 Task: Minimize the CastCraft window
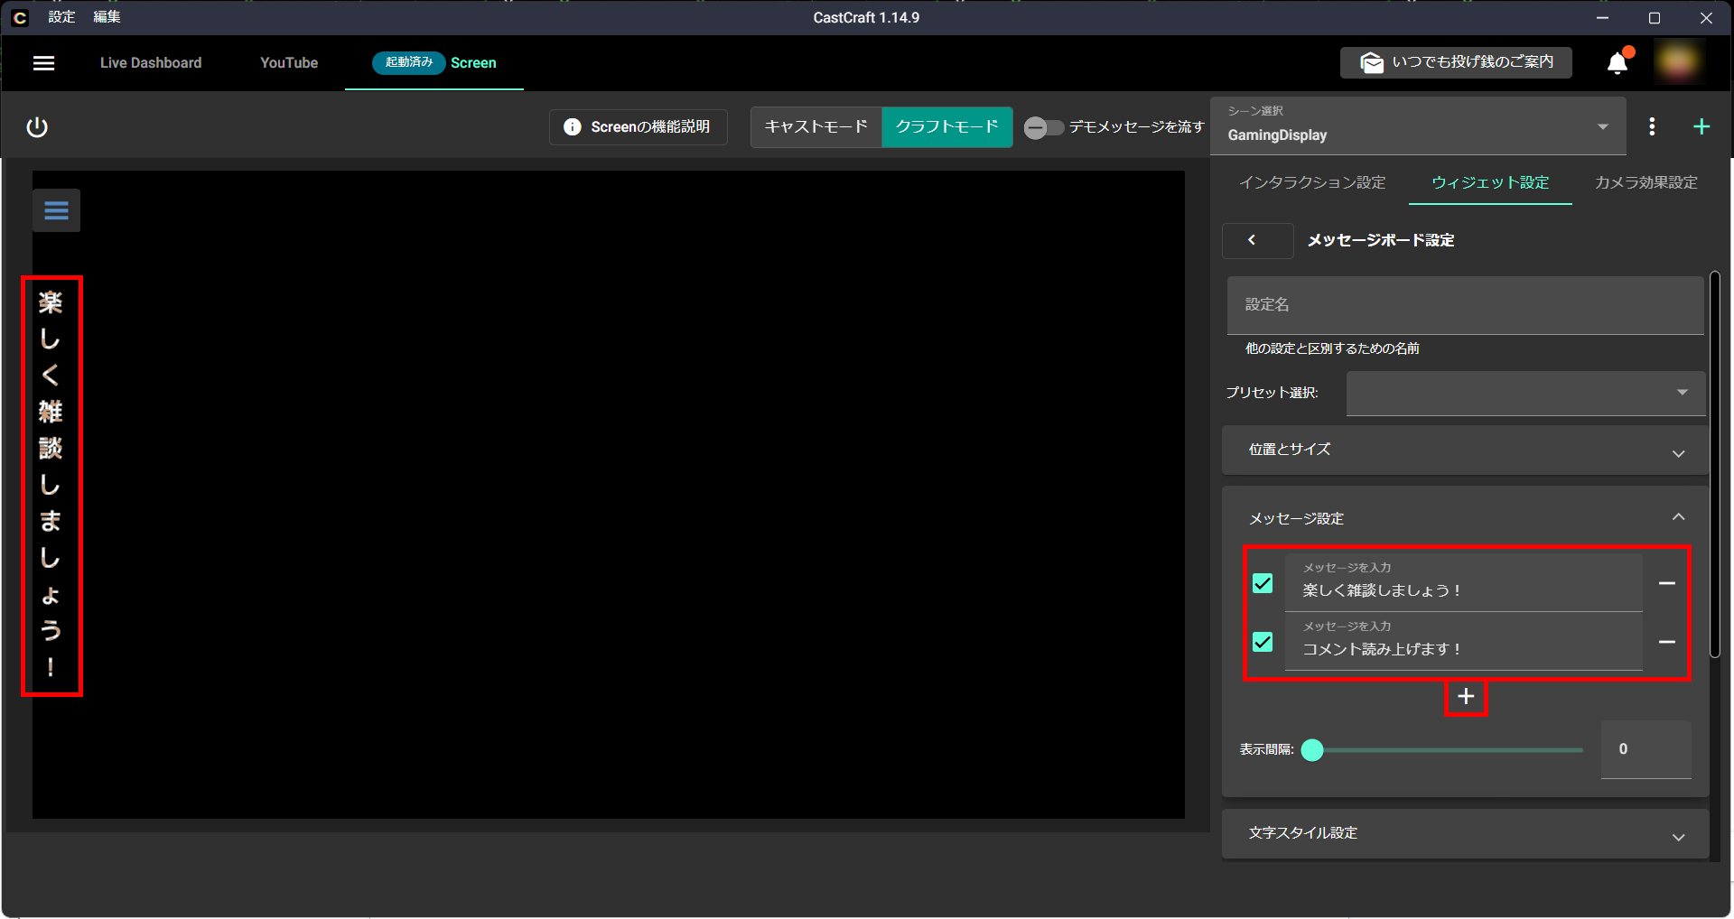click(x=1603, y=17)
